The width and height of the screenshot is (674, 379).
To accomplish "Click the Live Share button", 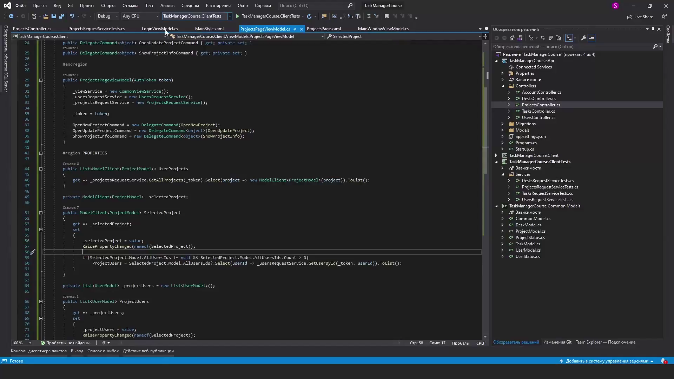I will click(640, 17).
